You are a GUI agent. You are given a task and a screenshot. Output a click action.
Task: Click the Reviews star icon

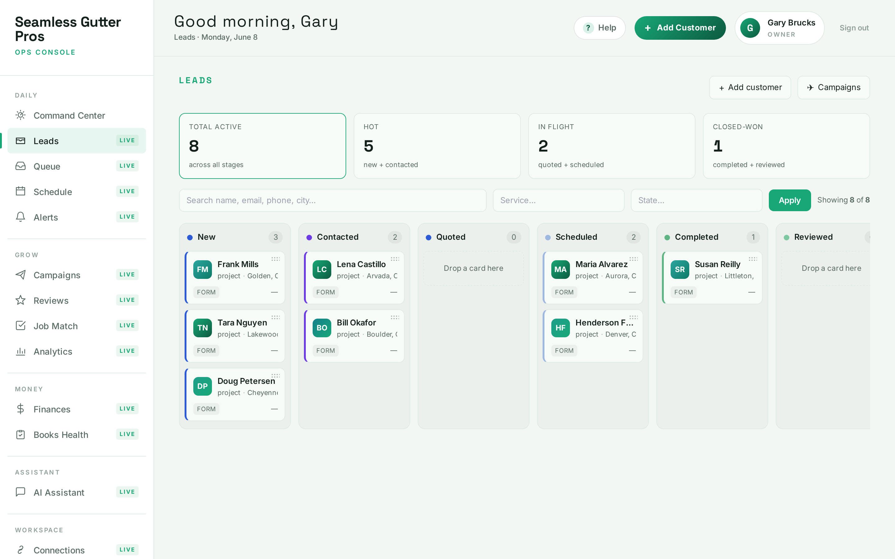tap(21, 300)
